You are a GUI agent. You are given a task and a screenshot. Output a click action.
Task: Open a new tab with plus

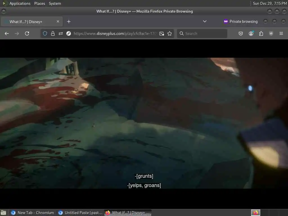[69, 22]
